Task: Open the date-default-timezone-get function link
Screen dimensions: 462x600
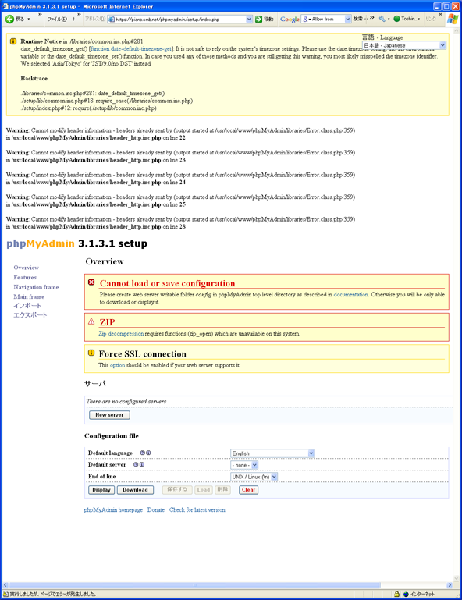Action: [x=131, y=48]
